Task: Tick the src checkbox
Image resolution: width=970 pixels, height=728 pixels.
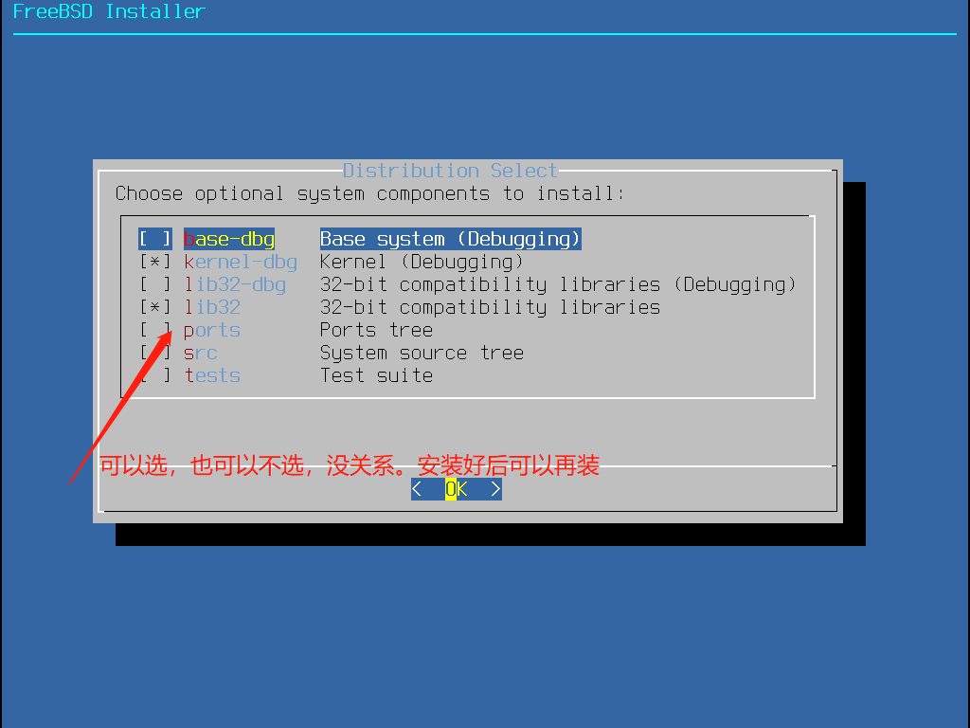Action: coord(155,353)
